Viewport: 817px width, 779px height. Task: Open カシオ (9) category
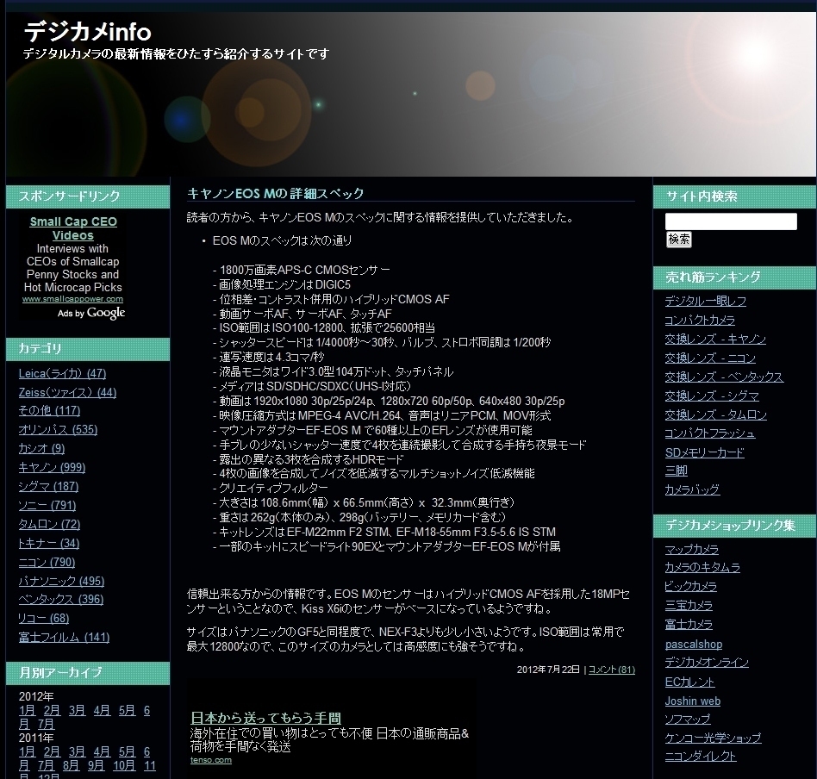coord(41,449)
